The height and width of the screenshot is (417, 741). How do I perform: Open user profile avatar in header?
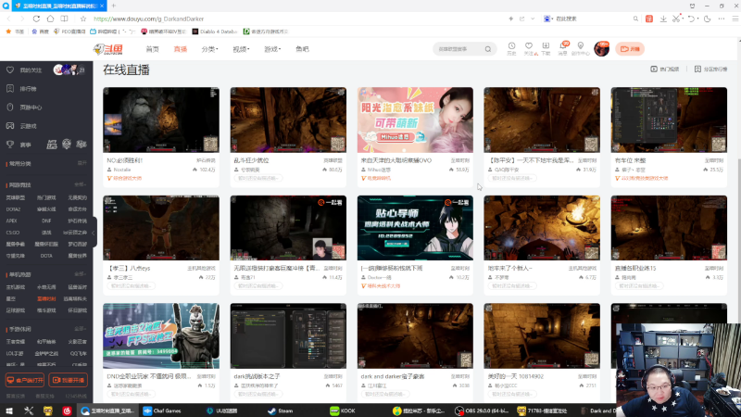pyautogui.click(x=601, y=49)
